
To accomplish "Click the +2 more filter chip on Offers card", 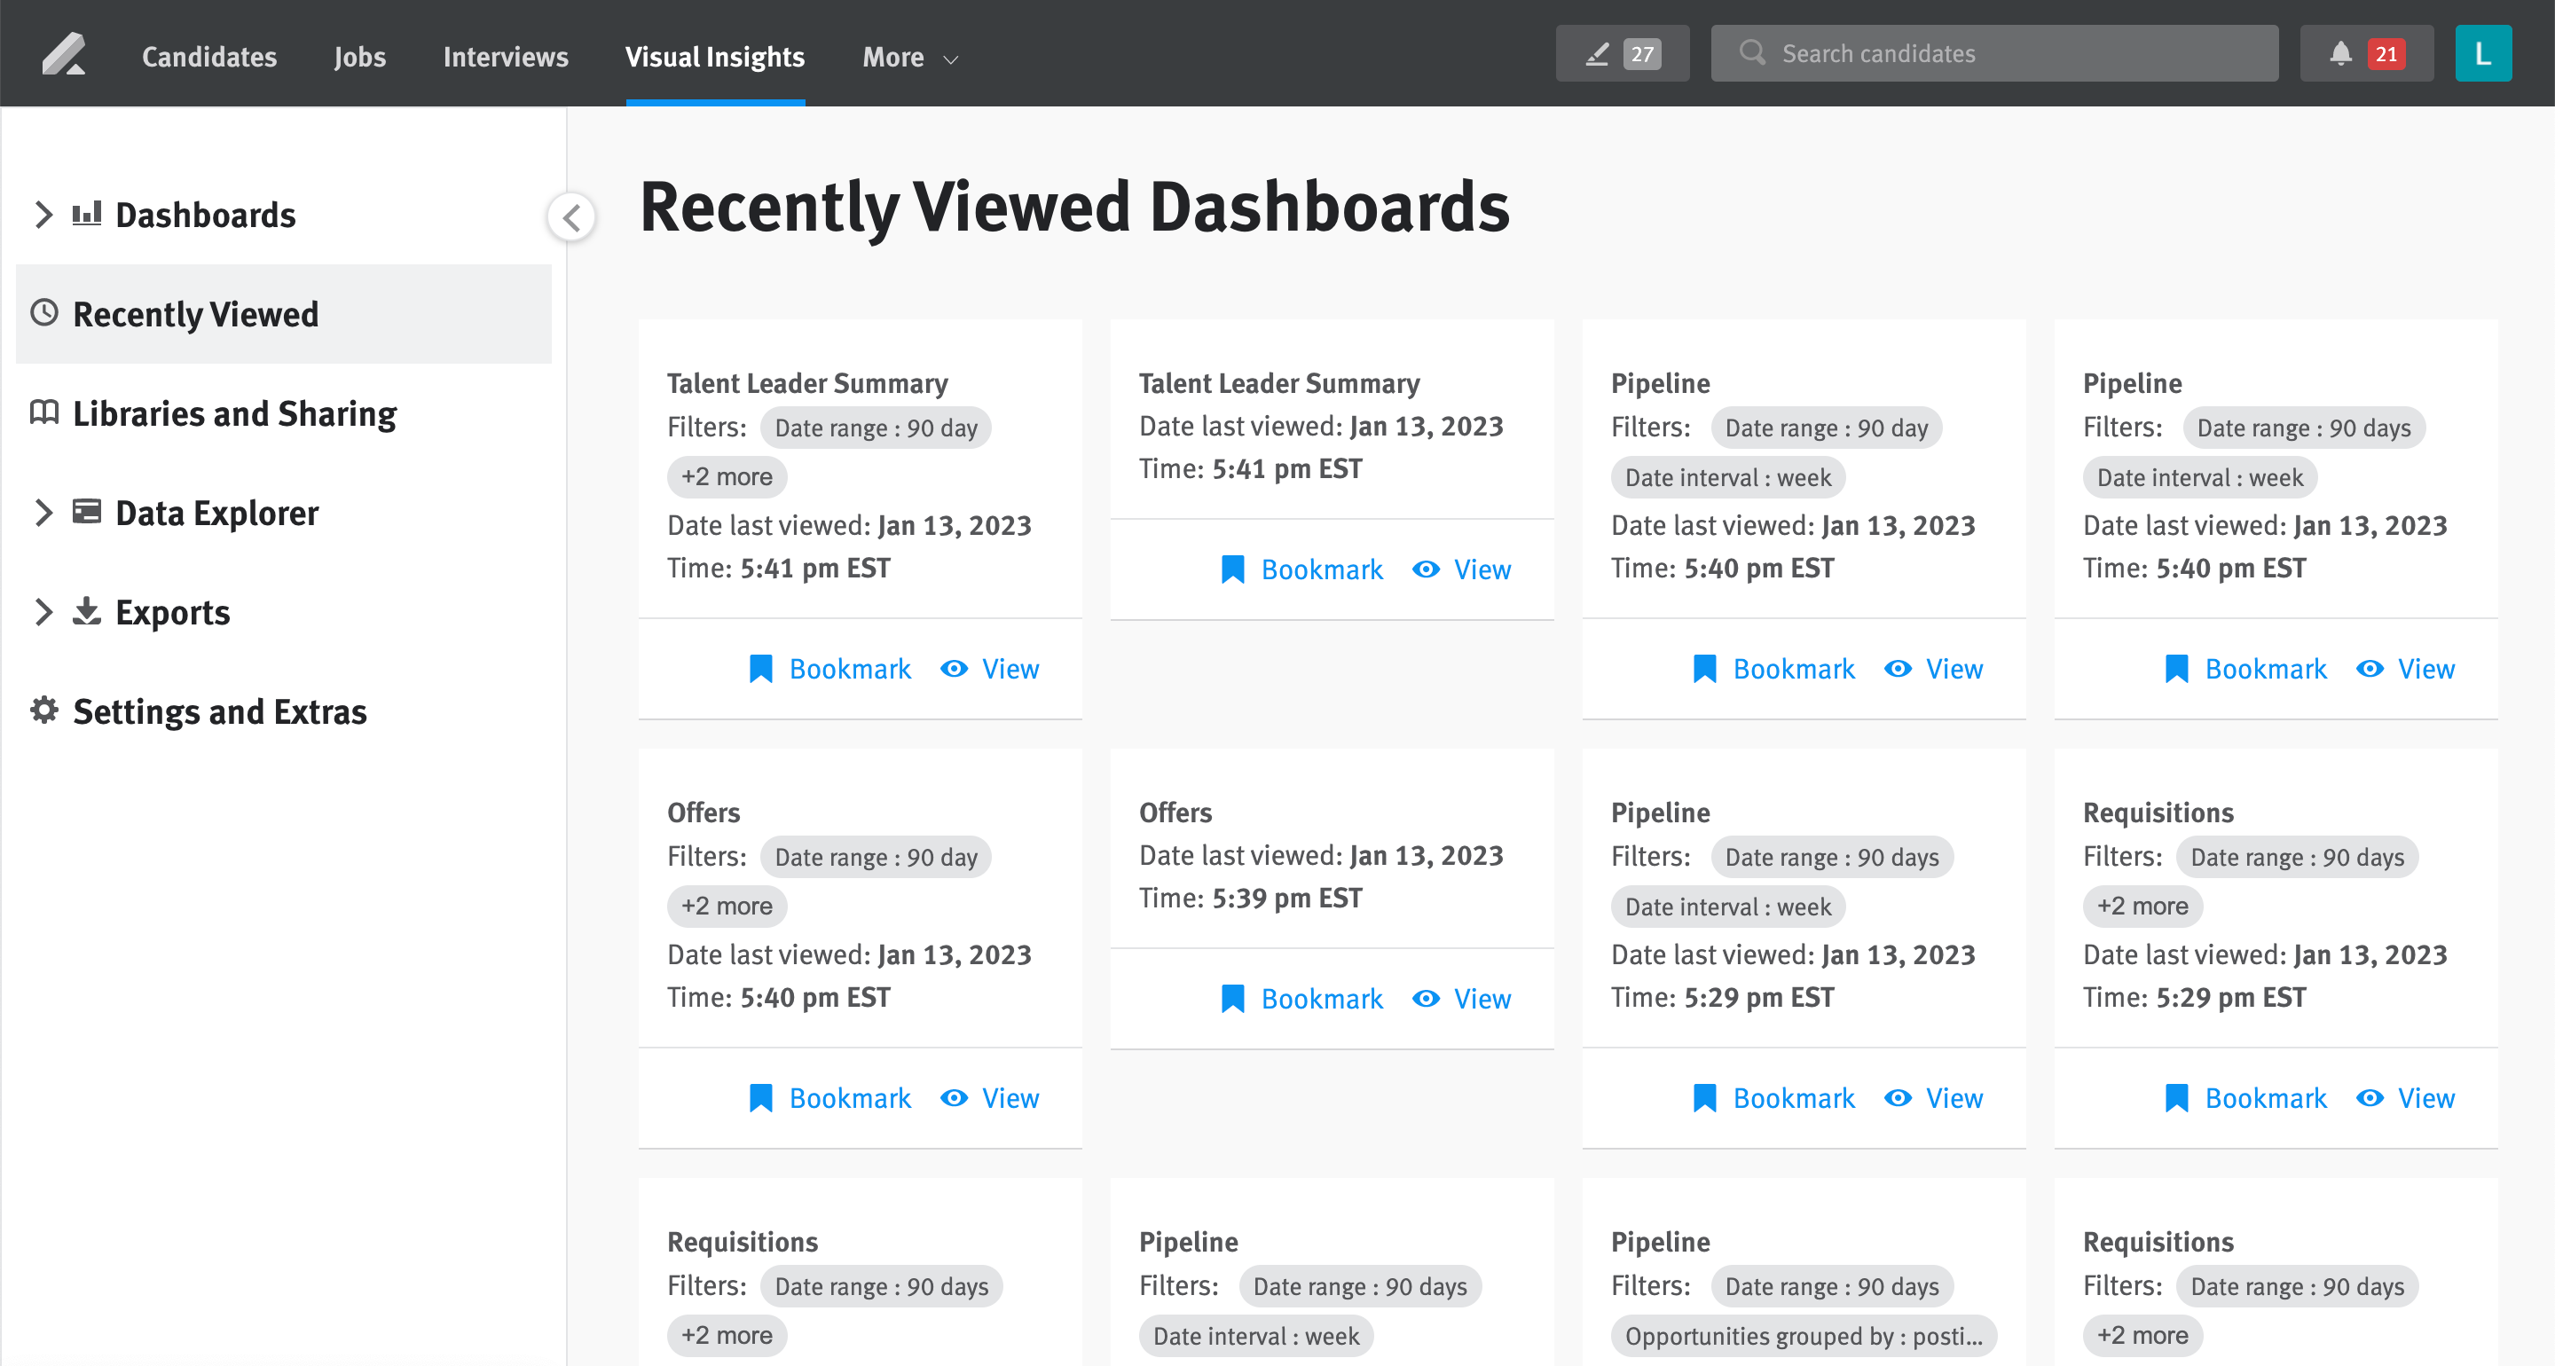I will (x=726, y=906).
